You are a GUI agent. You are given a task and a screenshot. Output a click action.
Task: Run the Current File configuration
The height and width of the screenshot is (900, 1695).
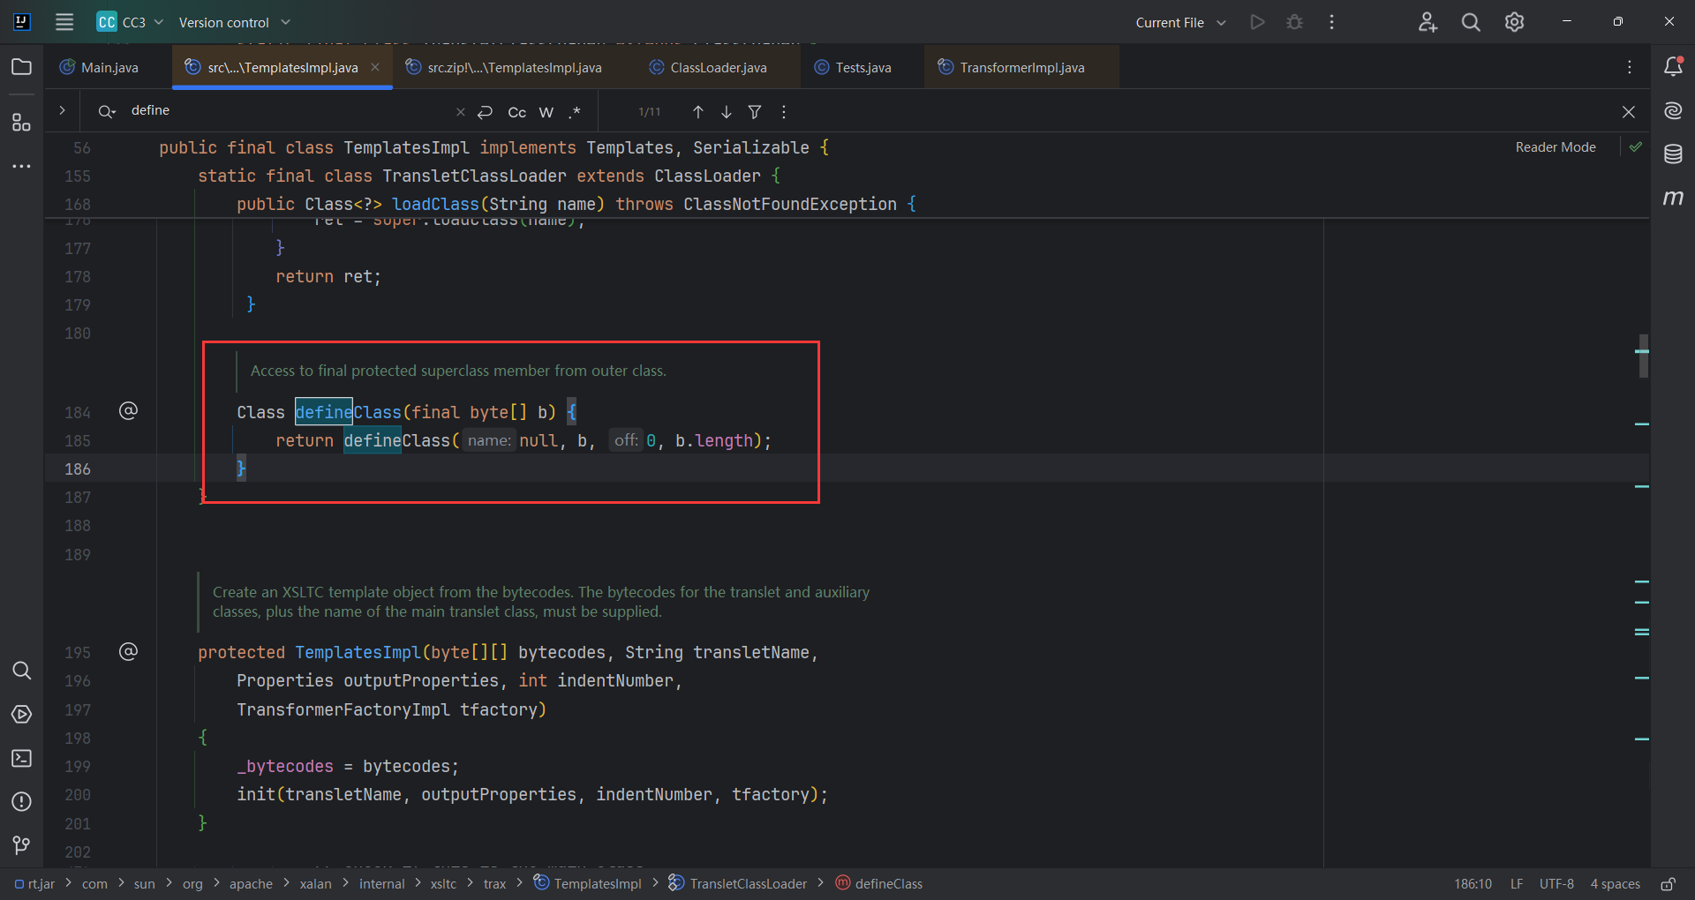(1257, 22)
